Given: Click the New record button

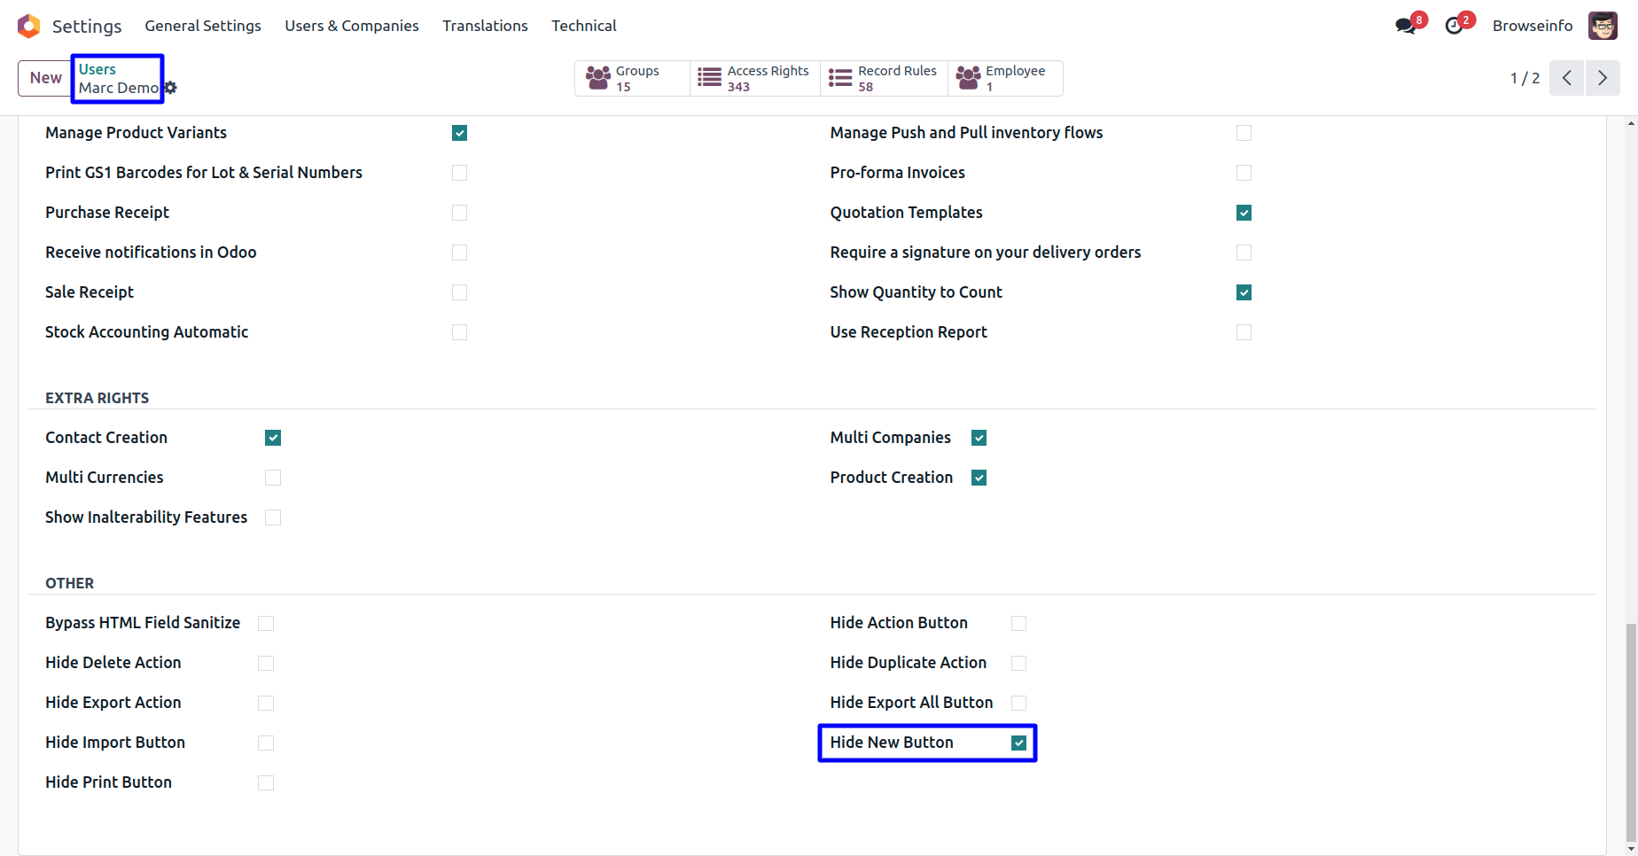Looking at the screenshot, I should point(45,78).
